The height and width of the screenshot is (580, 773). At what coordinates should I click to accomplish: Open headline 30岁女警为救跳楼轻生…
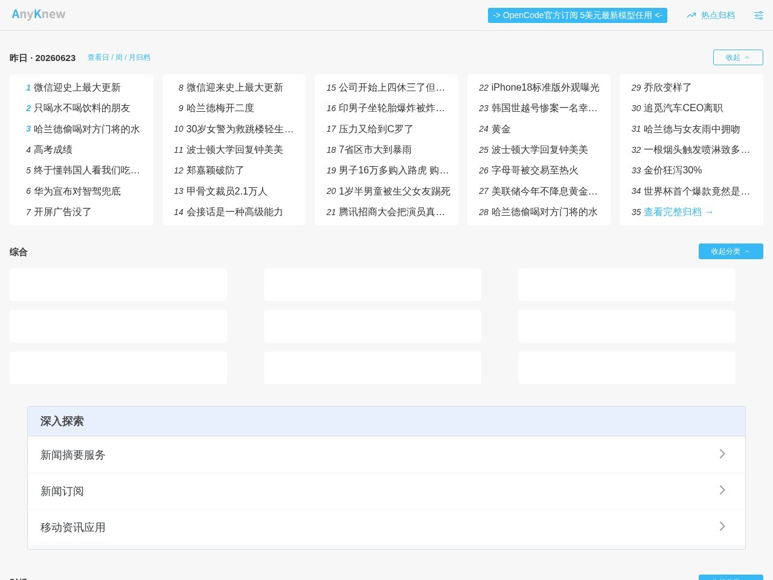[x=240, y=129]
